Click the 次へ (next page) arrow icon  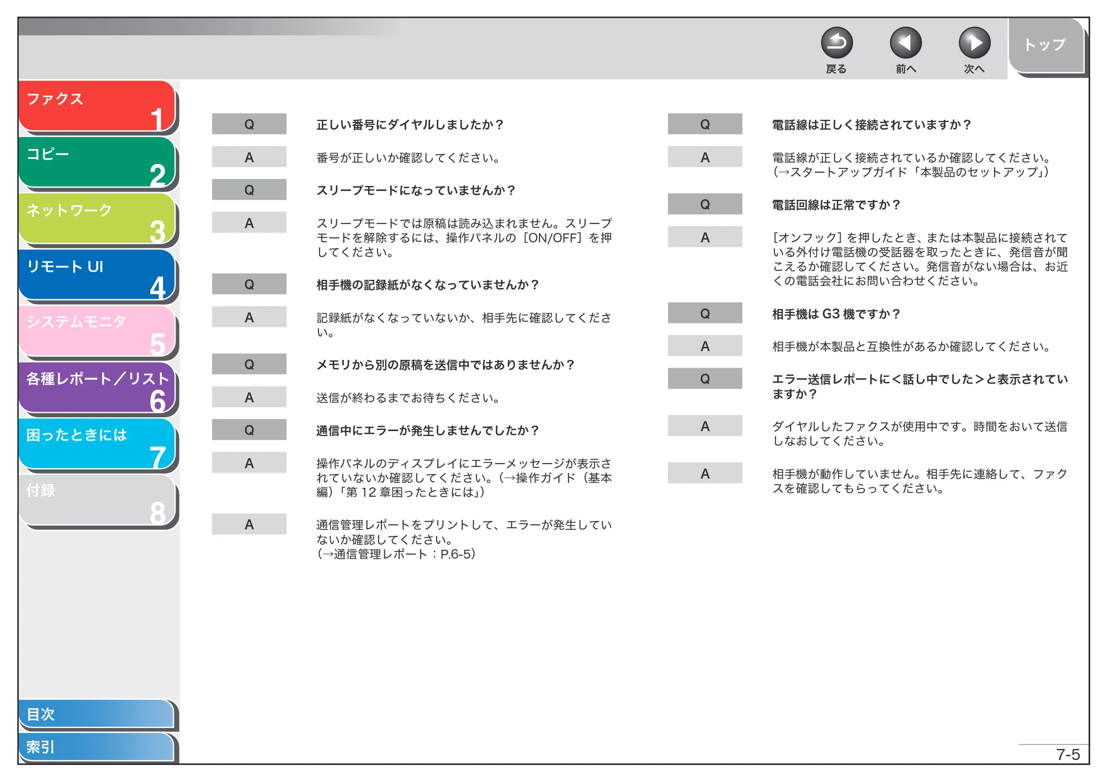(x=974, y=43)
